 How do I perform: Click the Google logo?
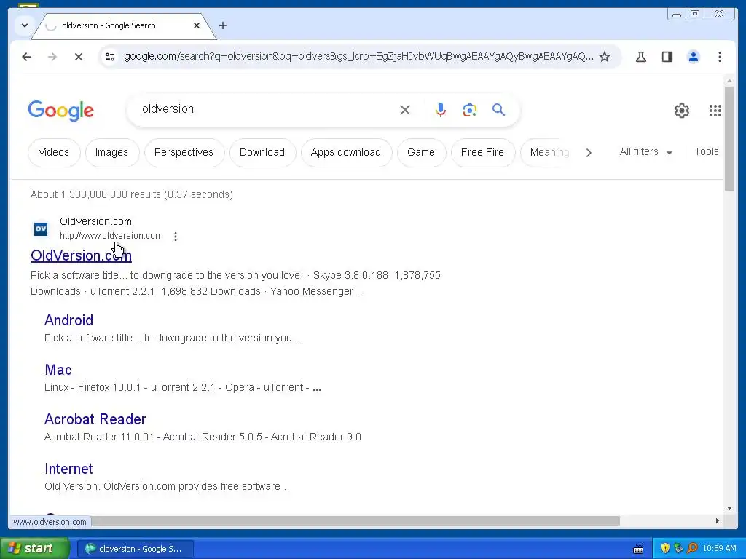click(61, 111)
